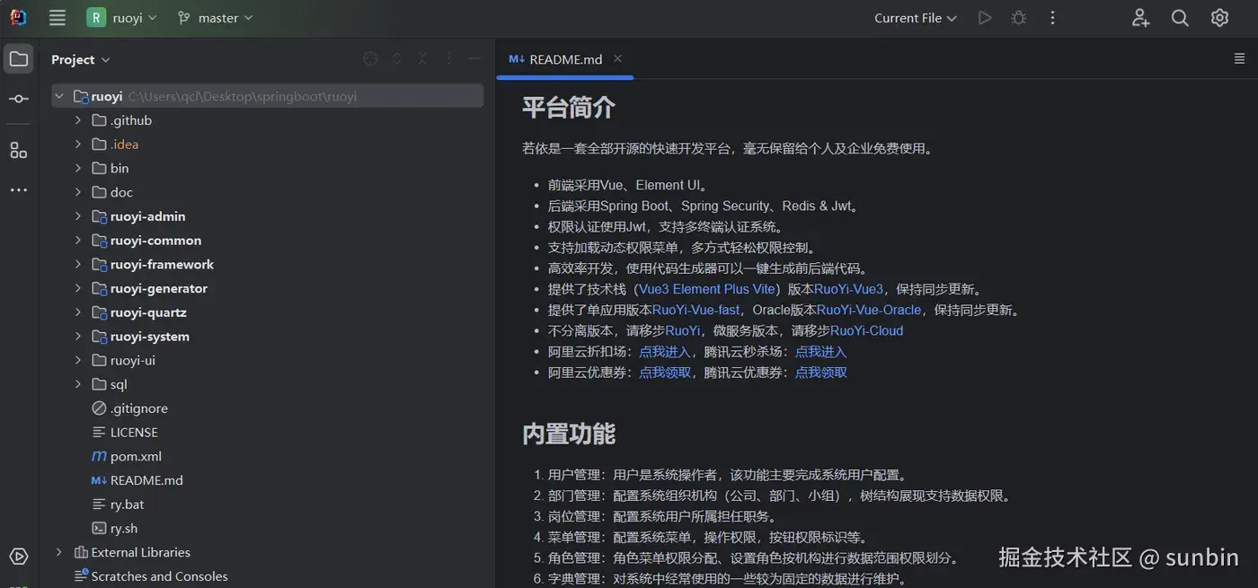
Task: Toggle the Project tool window folder icon
Action: point(18,59)
